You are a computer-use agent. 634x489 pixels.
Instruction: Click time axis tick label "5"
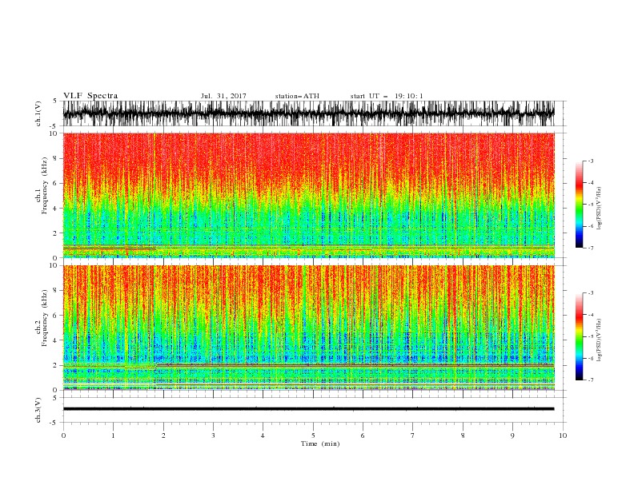(313, 435)
